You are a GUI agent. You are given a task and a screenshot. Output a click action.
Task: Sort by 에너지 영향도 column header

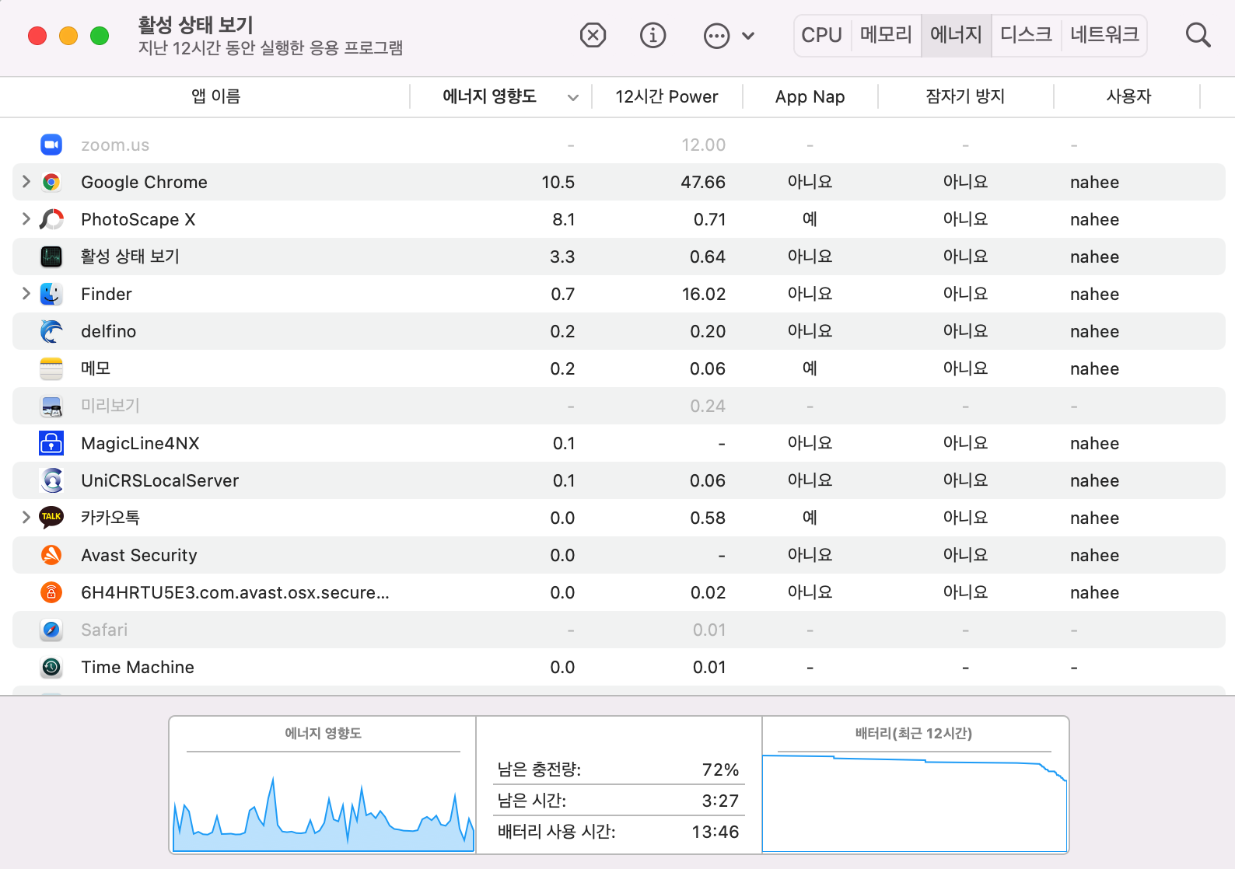click(489, 96)
